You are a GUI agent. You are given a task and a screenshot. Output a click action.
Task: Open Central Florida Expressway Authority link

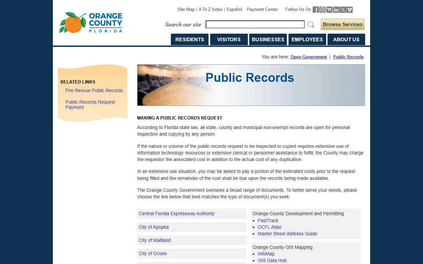coord(177,214)
